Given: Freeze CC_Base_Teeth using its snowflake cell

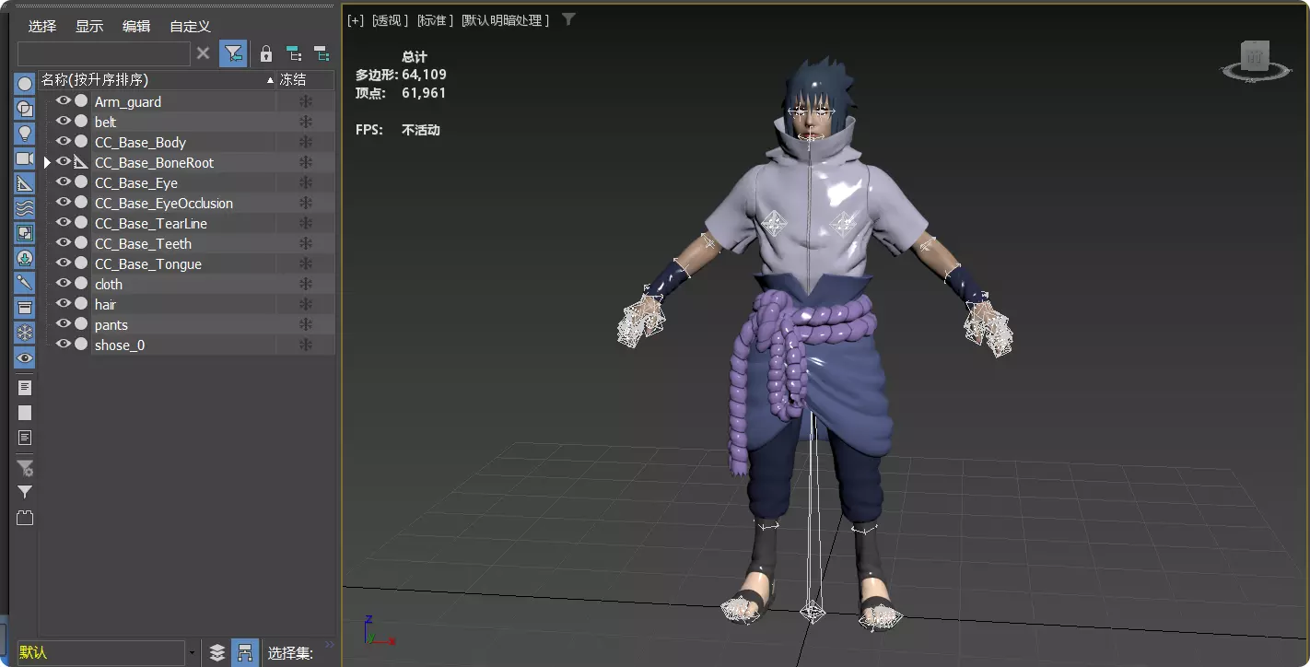Looking at the screenshot, I should point(306,244).
